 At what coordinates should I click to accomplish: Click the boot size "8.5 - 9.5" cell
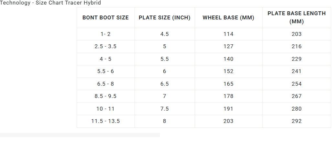tap(105, 96)
